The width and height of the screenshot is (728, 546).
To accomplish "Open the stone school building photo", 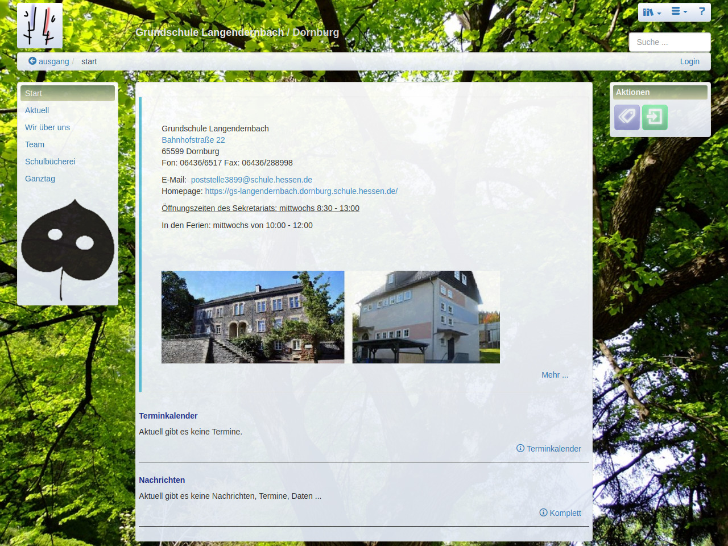I will pyautogui.click(x=253, y=317).
